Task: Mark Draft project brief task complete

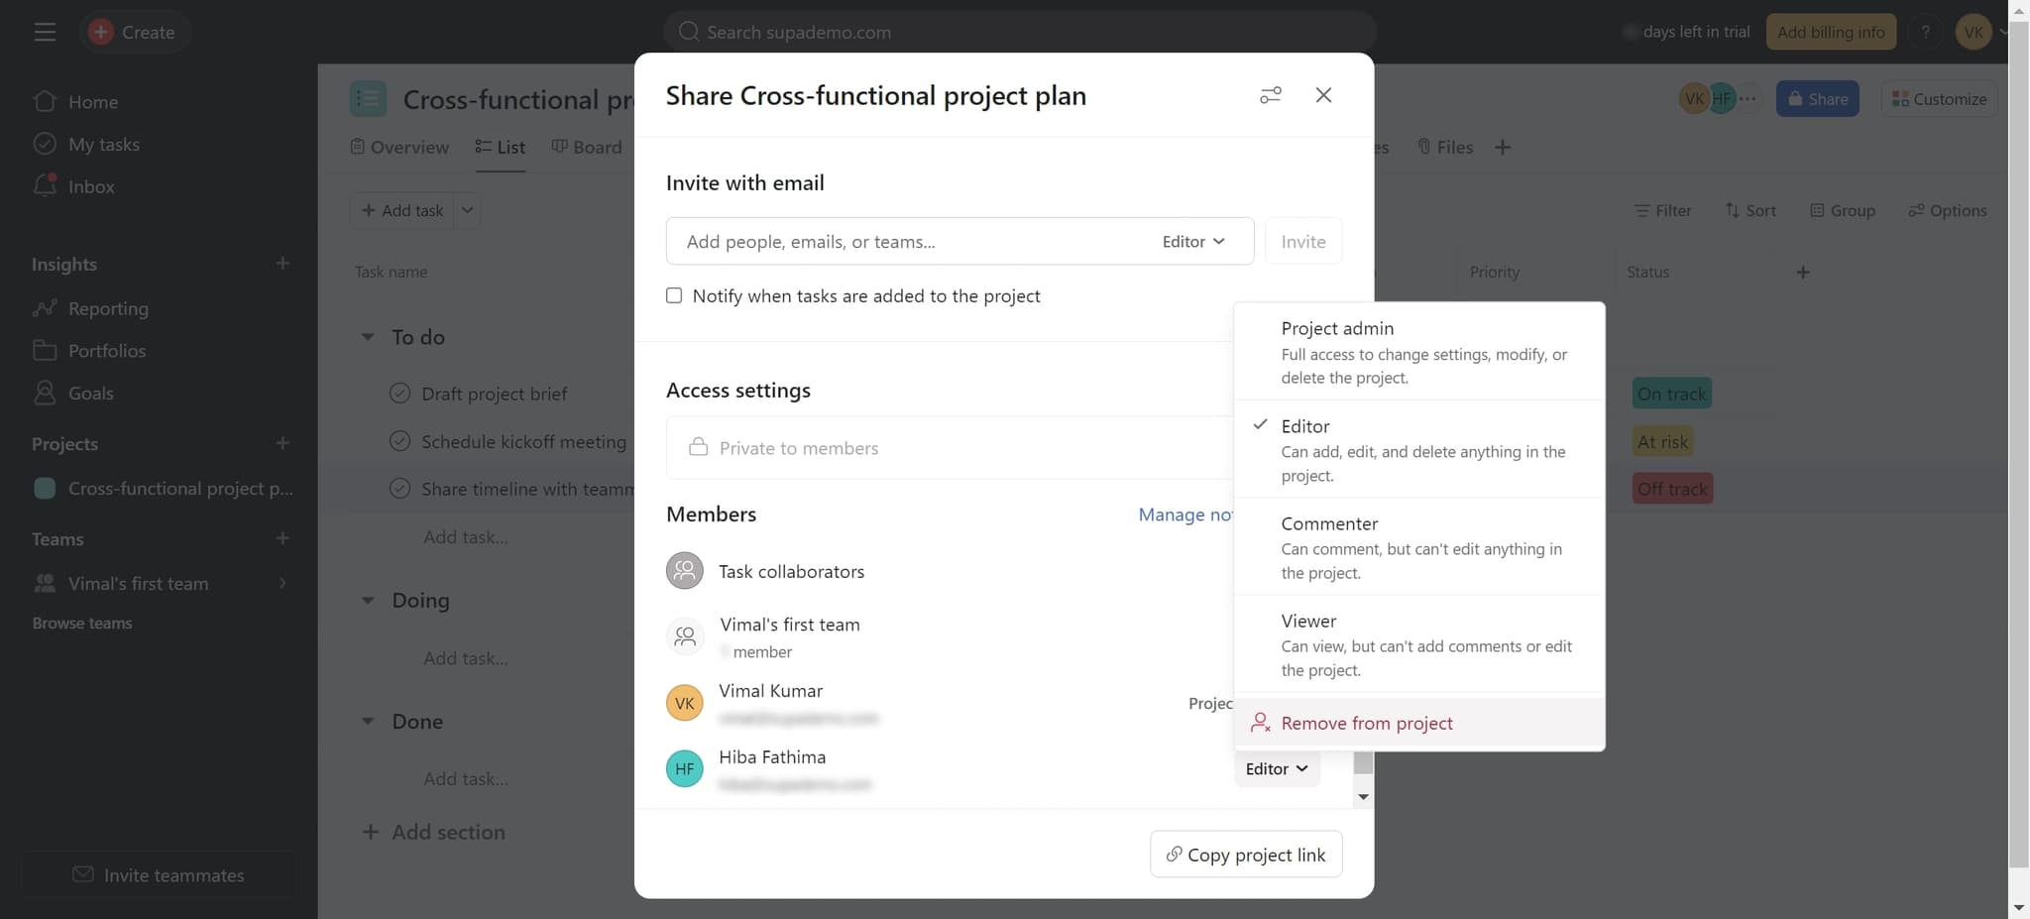Action: click(399, 394)
